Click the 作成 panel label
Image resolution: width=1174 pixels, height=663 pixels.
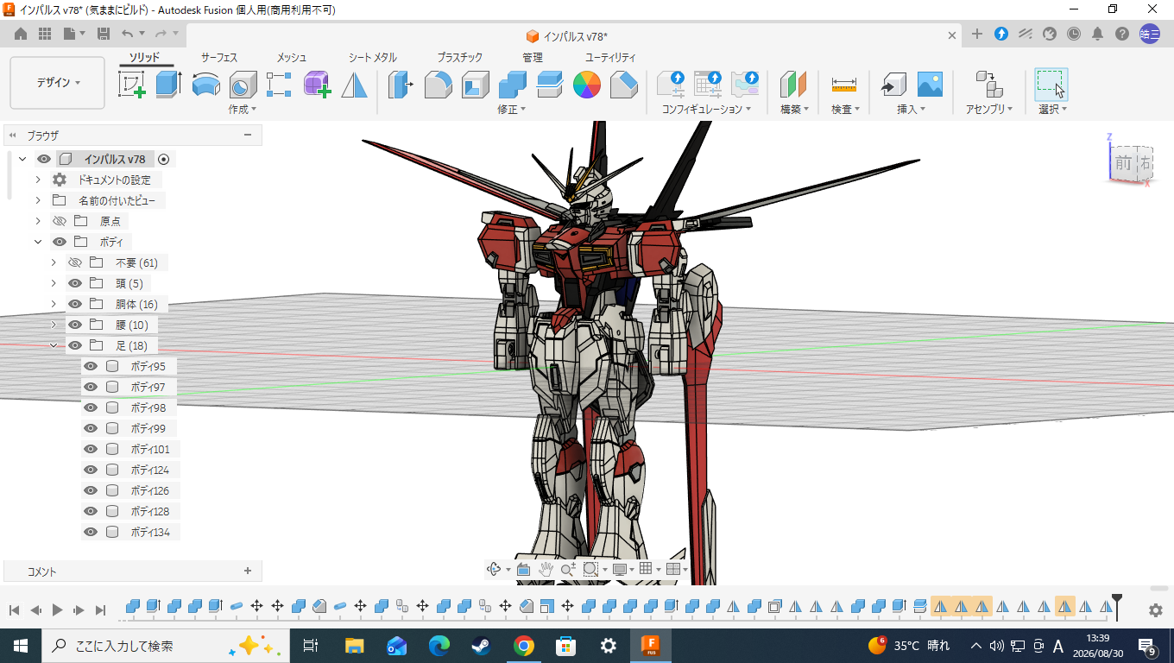[x=243, y=110]
